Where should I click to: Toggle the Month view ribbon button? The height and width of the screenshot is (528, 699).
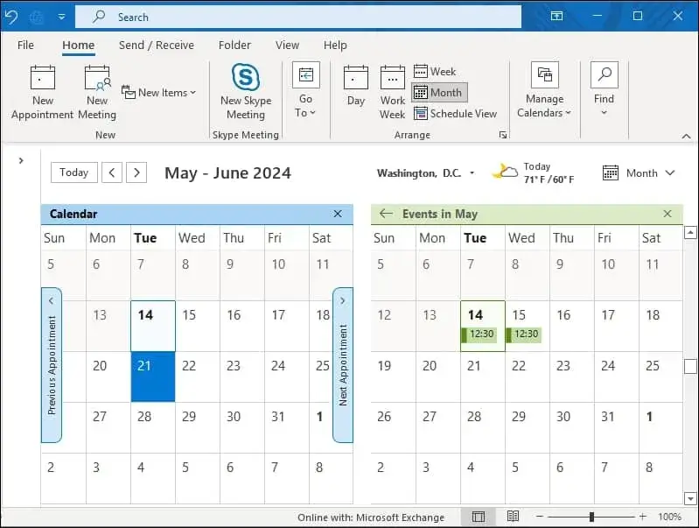(x=439, y=93)
